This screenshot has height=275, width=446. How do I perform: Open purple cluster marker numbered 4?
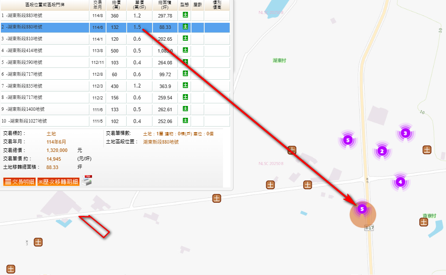[400, 181]
